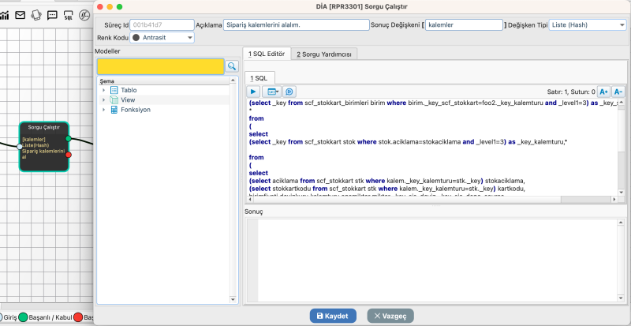
Task: Select the SQL tool in the canvas toolbar
Action: pos(69,14)
